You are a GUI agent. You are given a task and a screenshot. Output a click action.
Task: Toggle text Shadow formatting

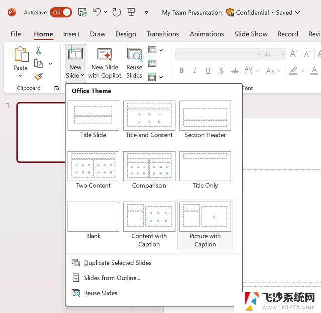coord(221,71)
